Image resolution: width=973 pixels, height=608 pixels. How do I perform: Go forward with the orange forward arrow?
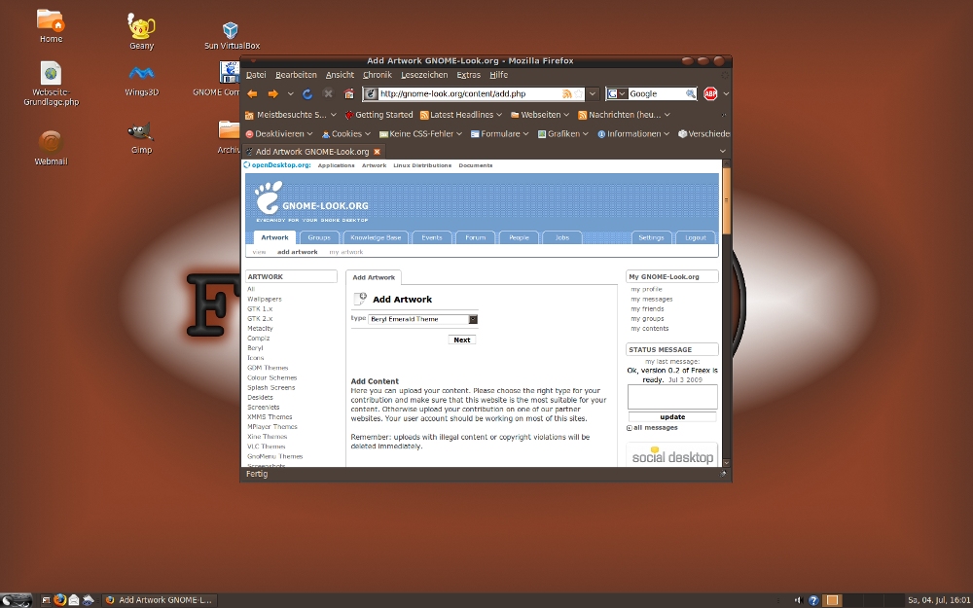pyautogui.click(x=272, y=94)
